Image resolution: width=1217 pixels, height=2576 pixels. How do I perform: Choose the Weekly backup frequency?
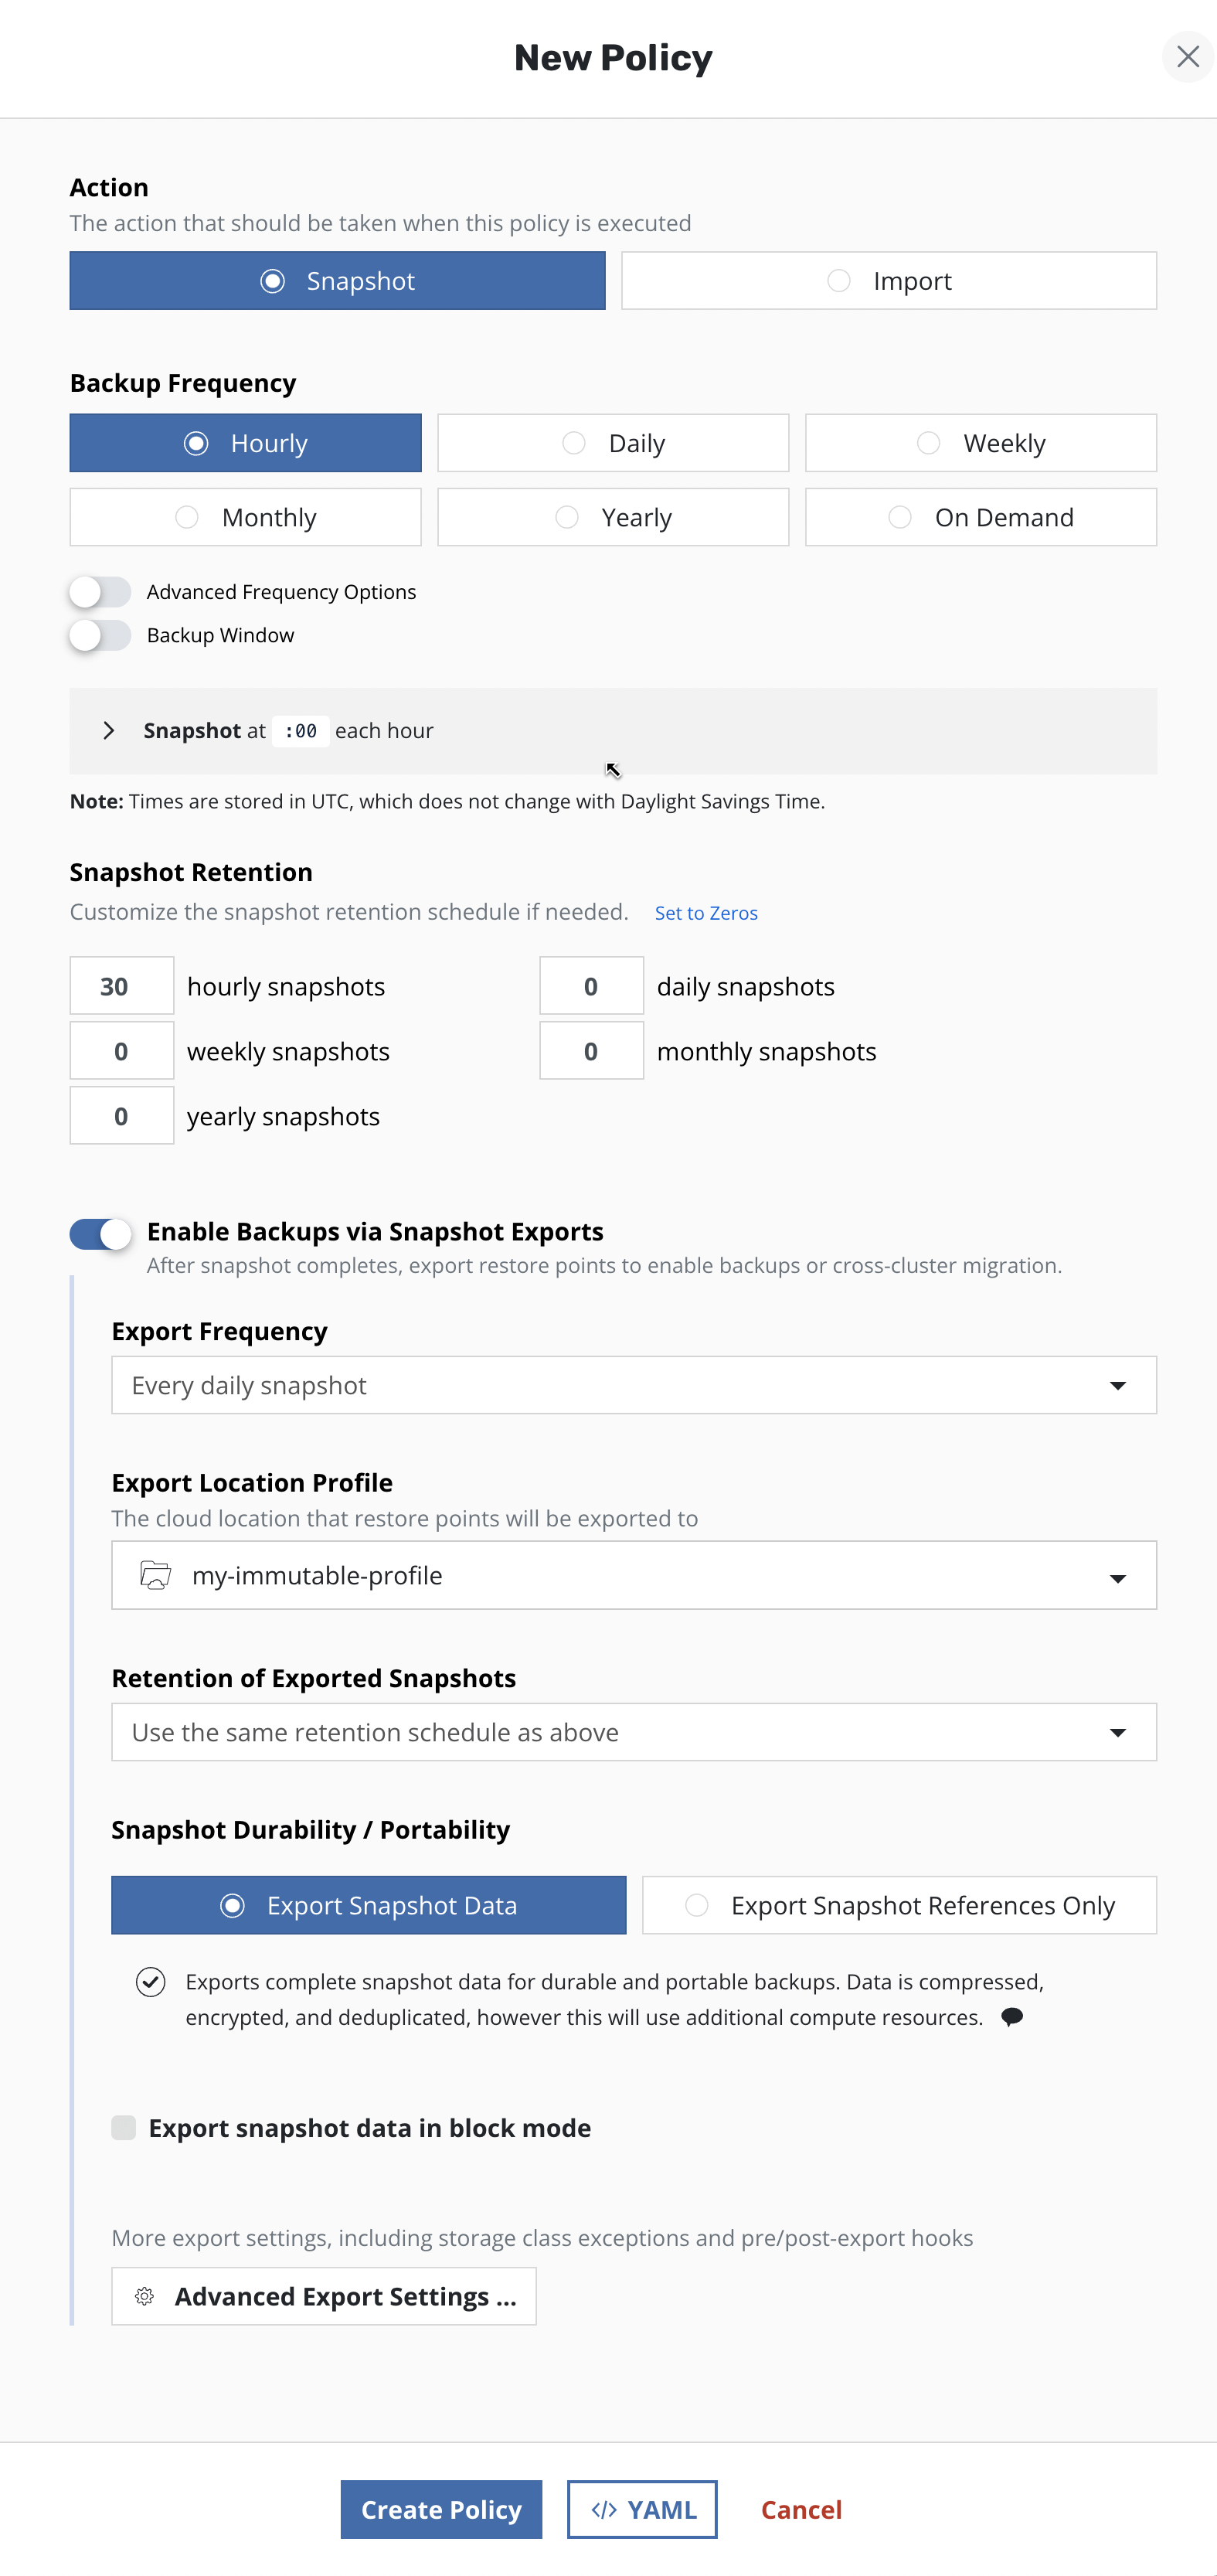pyautogui.click(x=980, y=443)
